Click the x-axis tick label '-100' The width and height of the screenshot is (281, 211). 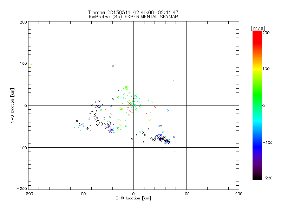tap(81, 194)
